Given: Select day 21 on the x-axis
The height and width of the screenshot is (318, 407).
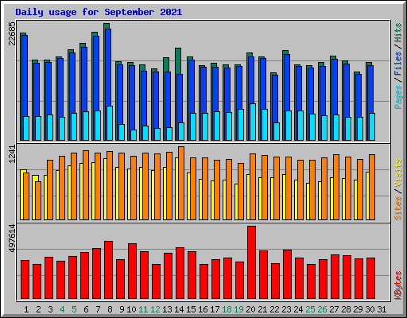Looking at the screenshot, I should 262,309.
